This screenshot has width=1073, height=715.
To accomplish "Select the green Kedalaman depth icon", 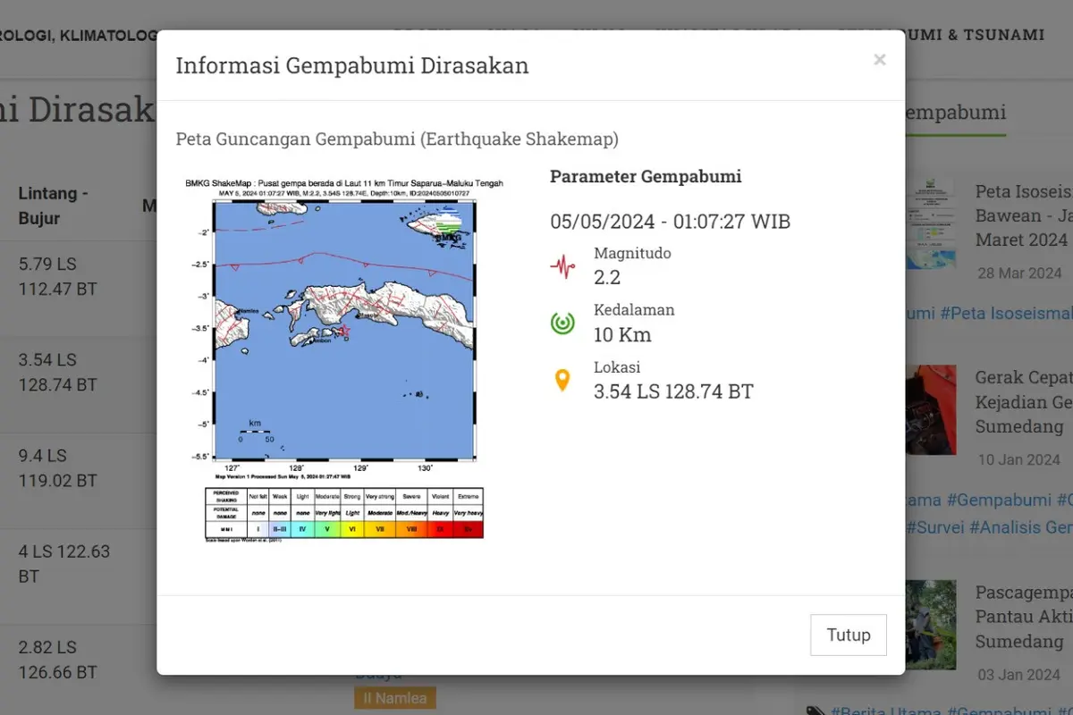I will point(562,323).
